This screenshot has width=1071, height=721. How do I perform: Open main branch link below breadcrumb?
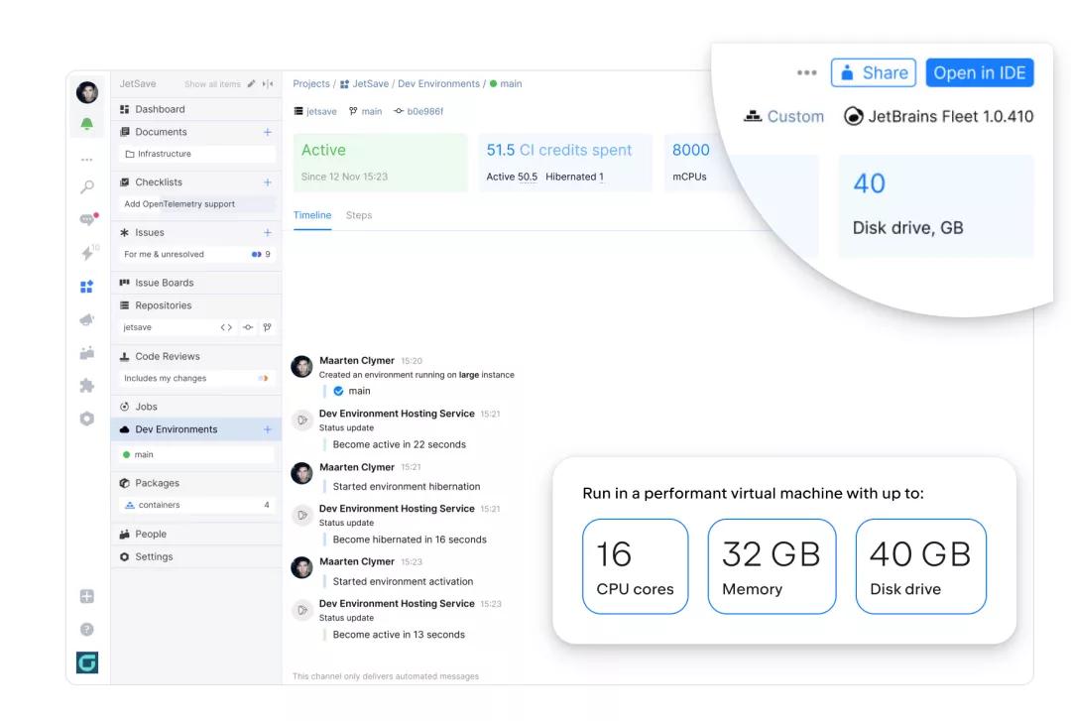365,111
